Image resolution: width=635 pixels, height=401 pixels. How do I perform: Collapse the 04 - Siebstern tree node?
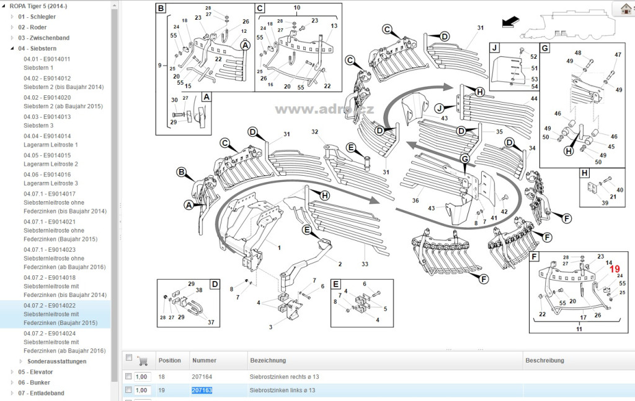coord(12,48)
